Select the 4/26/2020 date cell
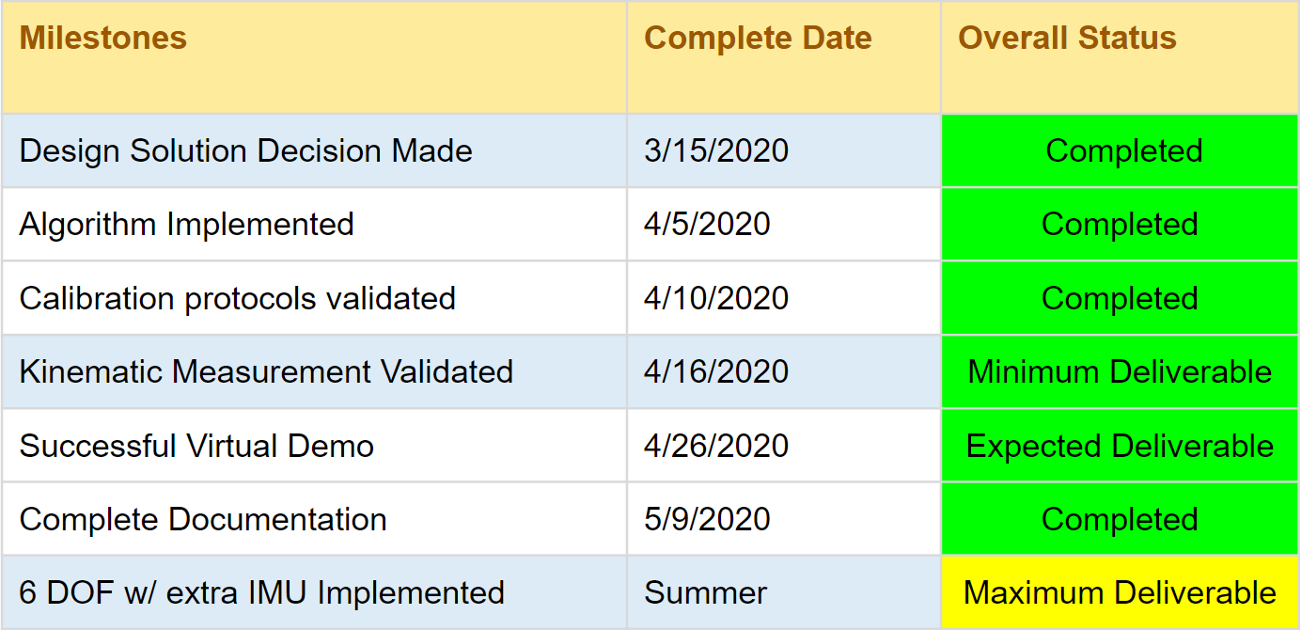Screen dimensions: 1301x630 click(x=716, y=446)
